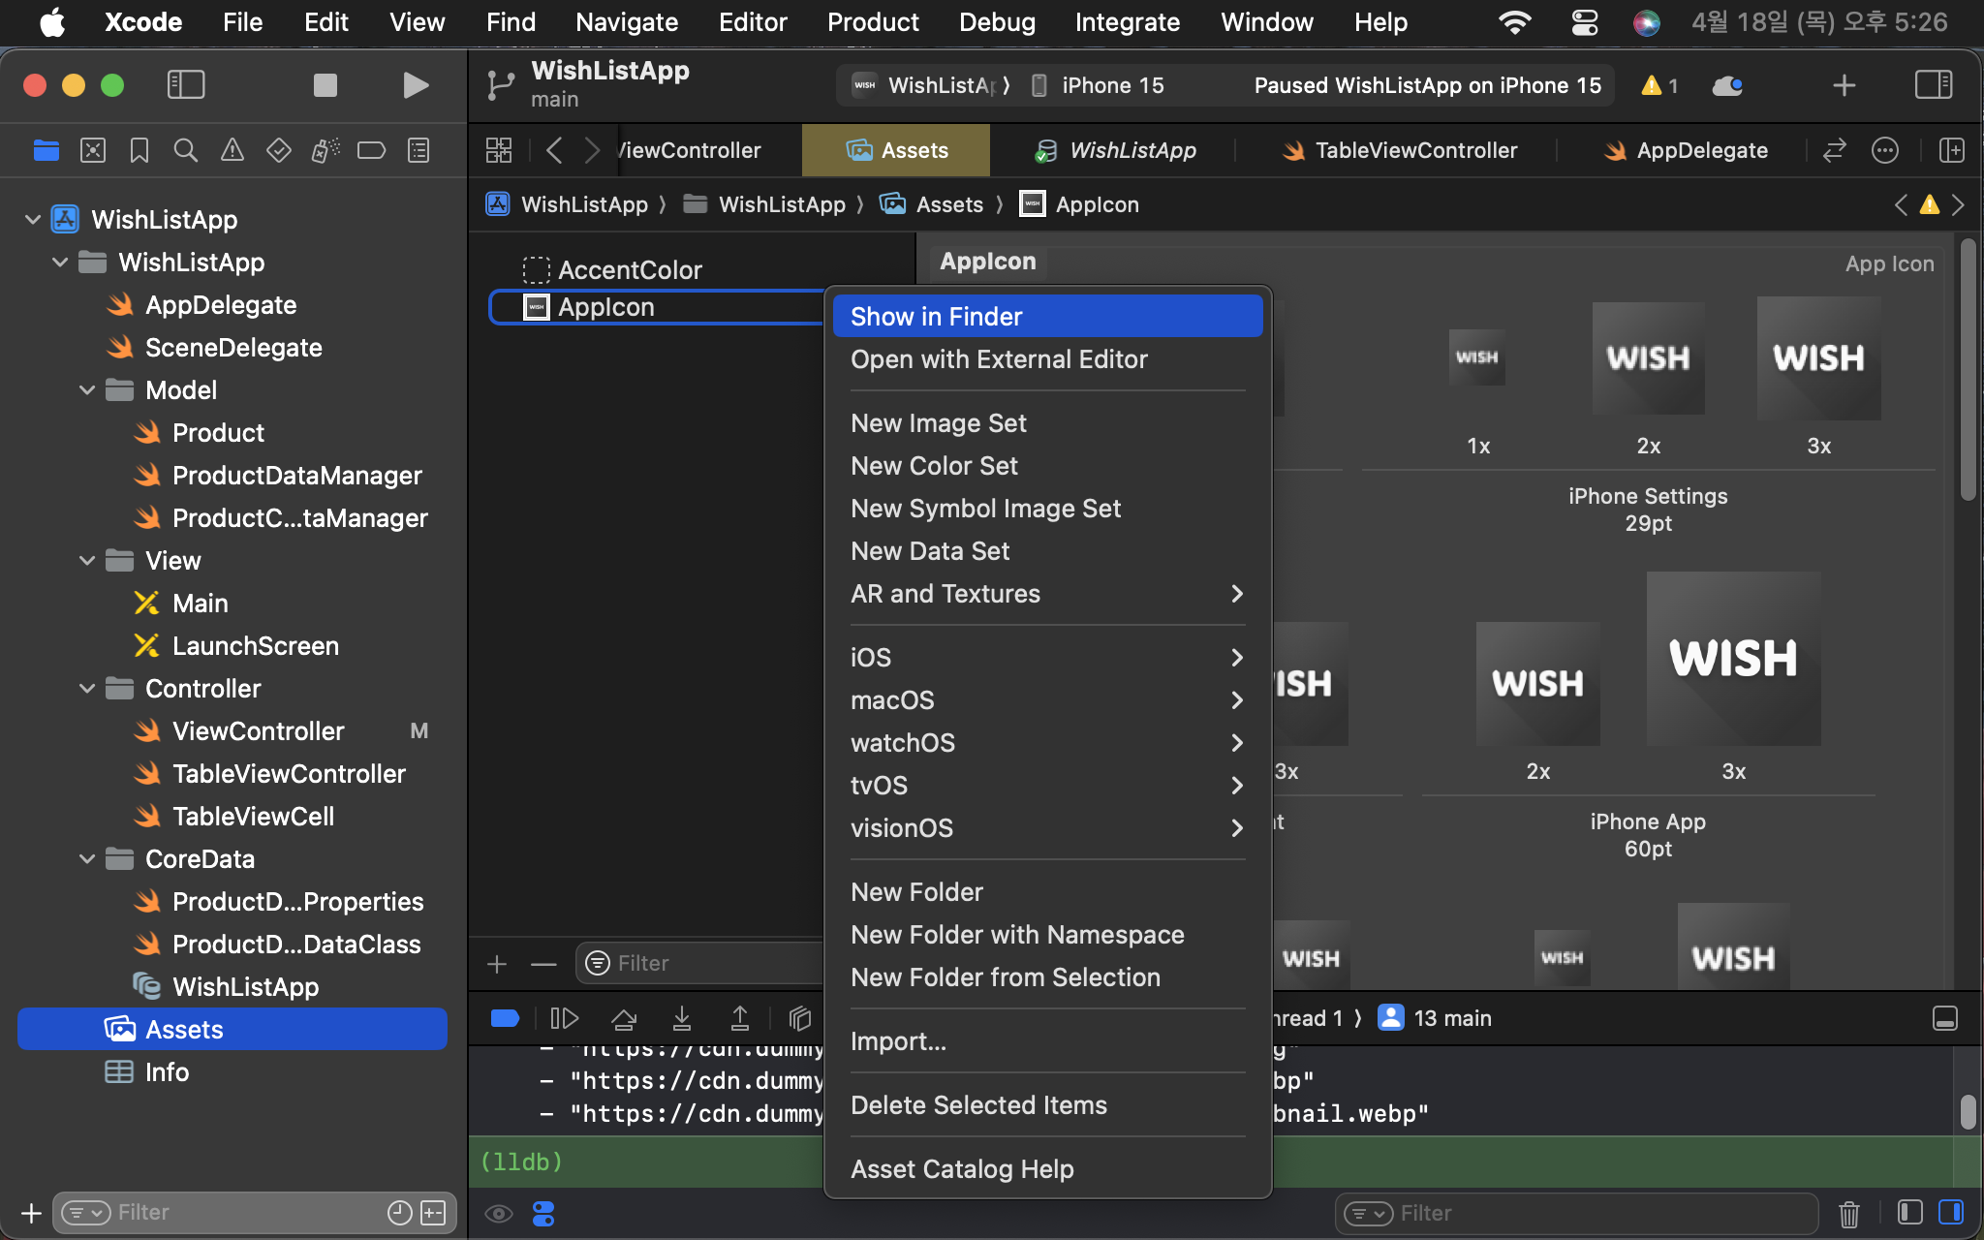Toggle source-control status filter
This screenshot has height=1240, width=1984.
(433, 1213)
